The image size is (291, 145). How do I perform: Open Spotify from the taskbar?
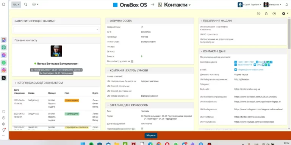pyautogui.click(x=91, y=144)
